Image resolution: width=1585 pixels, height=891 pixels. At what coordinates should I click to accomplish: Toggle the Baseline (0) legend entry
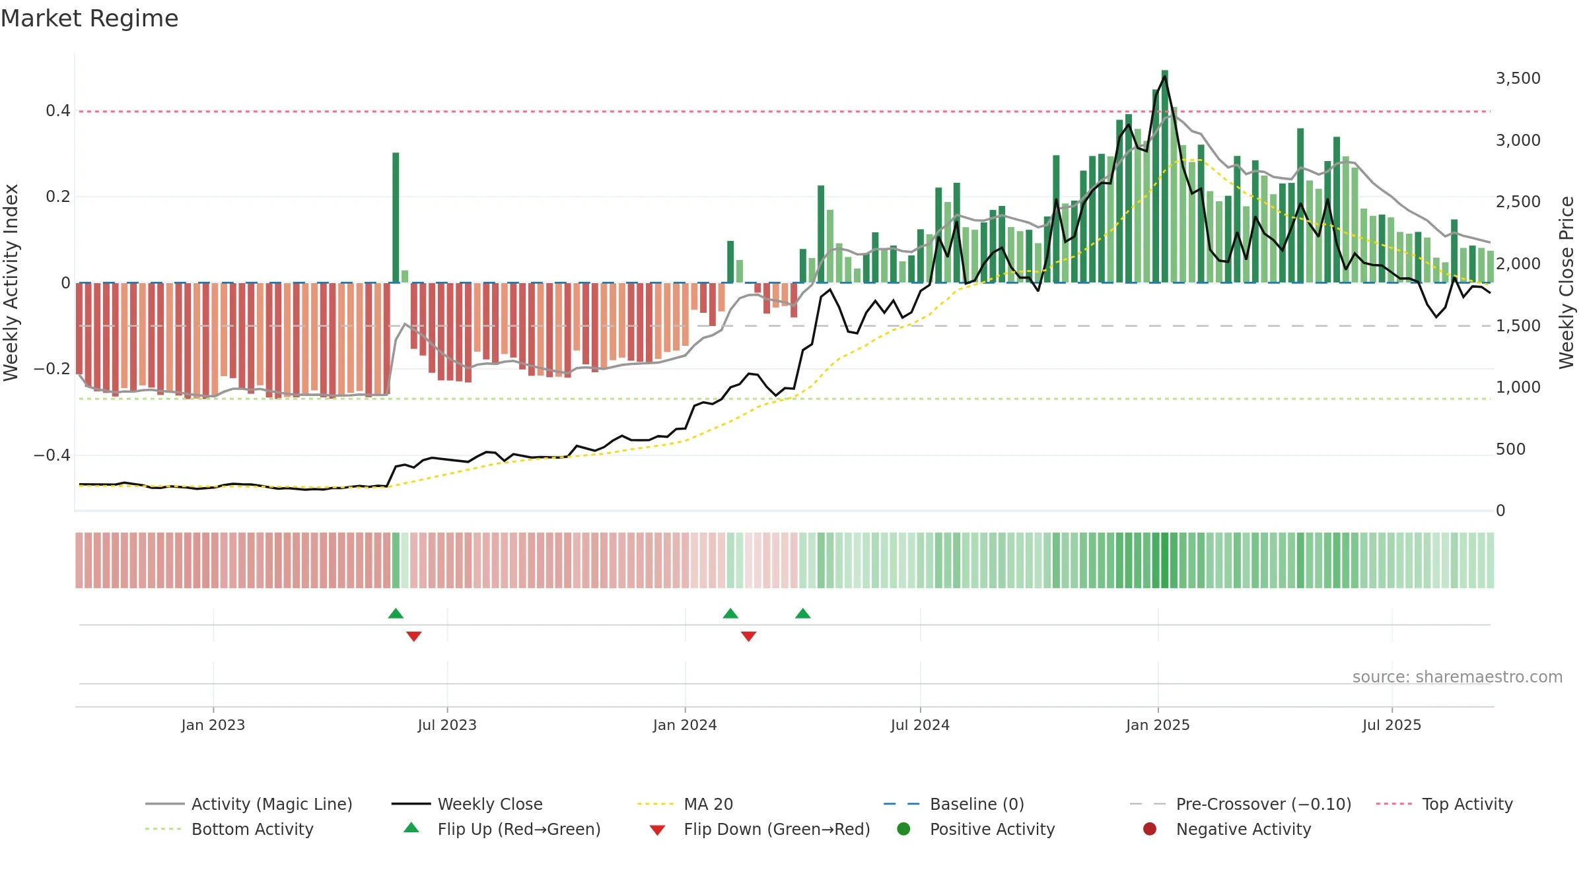[x=954, y=804]
